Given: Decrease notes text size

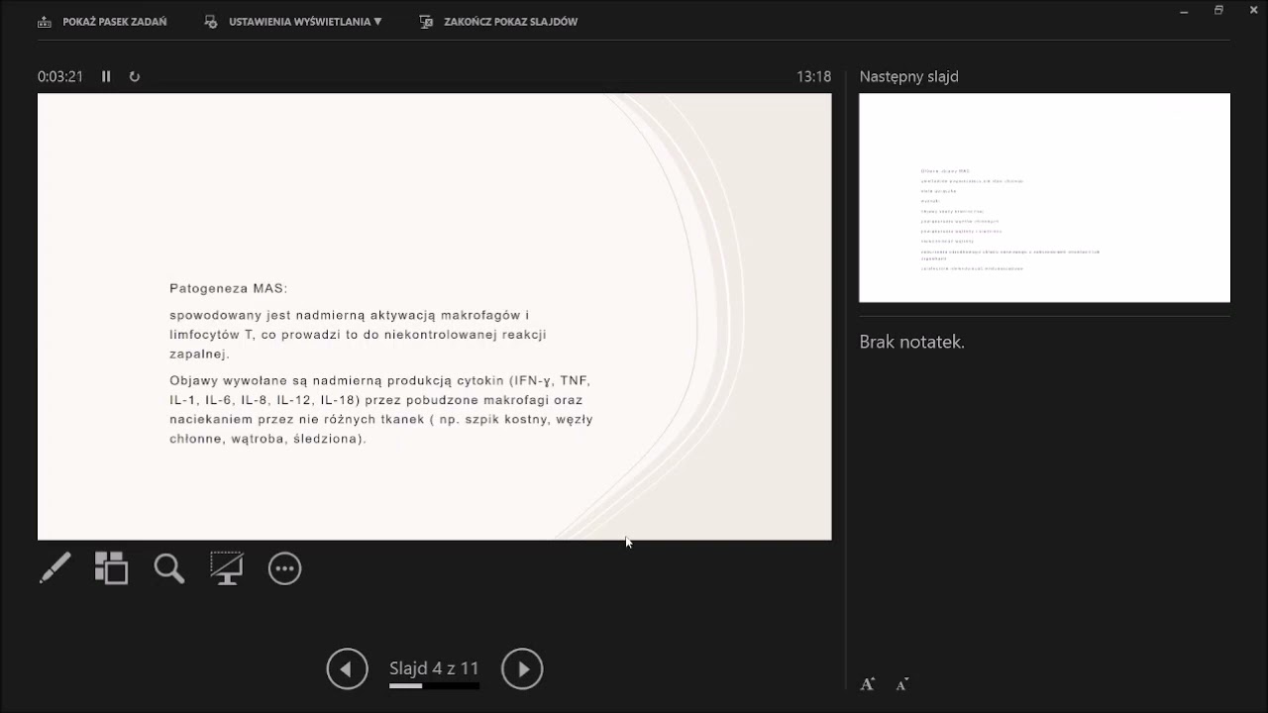Looking at the screenshot, I should click(x=902, y=684).
